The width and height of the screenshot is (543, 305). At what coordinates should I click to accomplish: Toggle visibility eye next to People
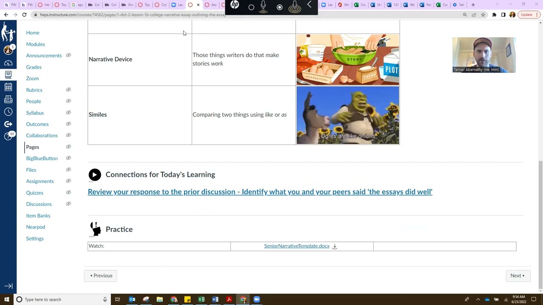point(68,101)
